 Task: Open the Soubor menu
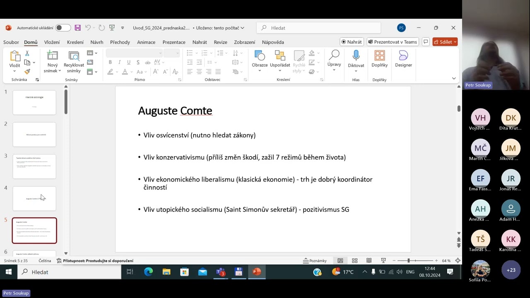[x=11, y=42]
